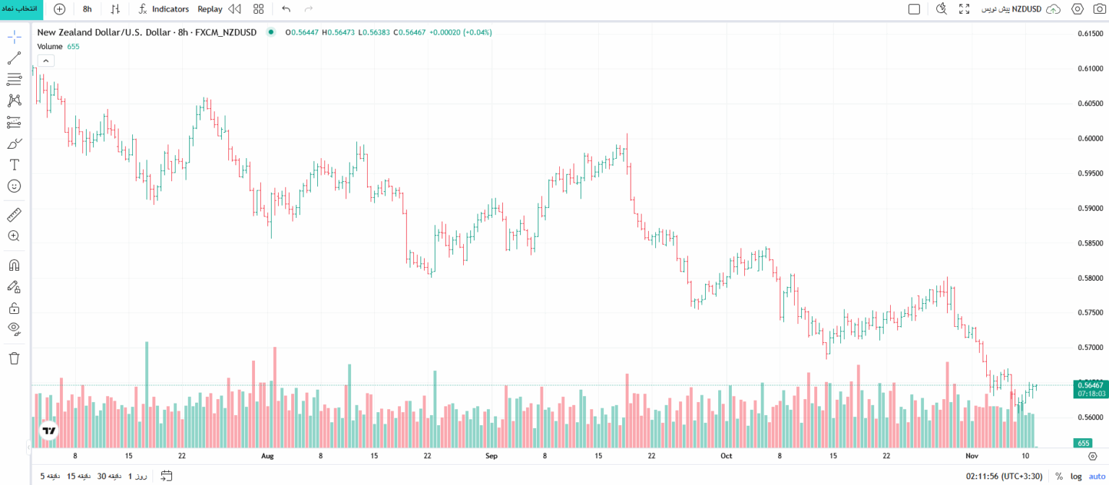Activate the ruler measure tool
1109x485 pixels.
(x=14, y=215)
